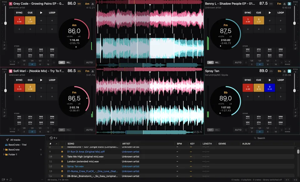The image size is (300, 182).
Task: Nudge pitch up plus above deck 3 slider
Action: 4,72
